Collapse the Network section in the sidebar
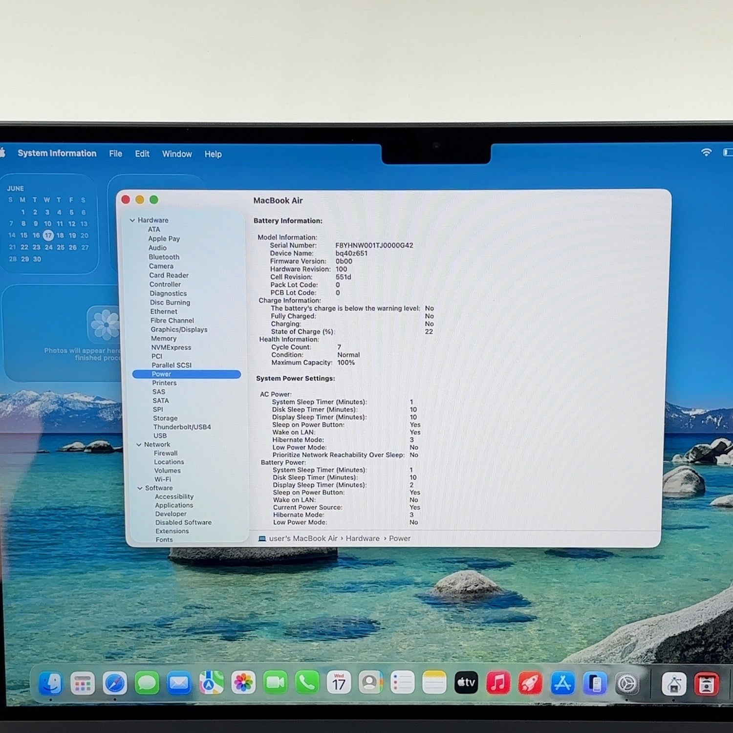 (139, 445)
